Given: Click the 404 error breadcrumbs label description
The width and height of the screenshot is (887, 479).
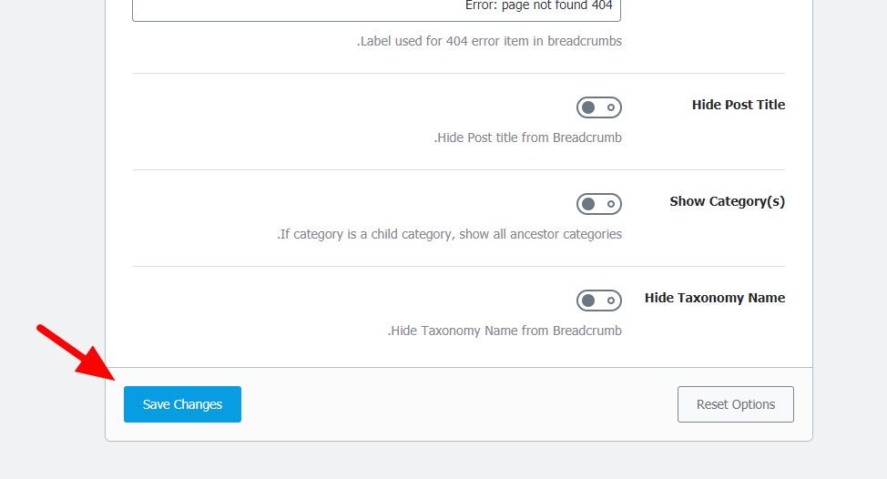Looking at the screenshot, I should [489, 41].
